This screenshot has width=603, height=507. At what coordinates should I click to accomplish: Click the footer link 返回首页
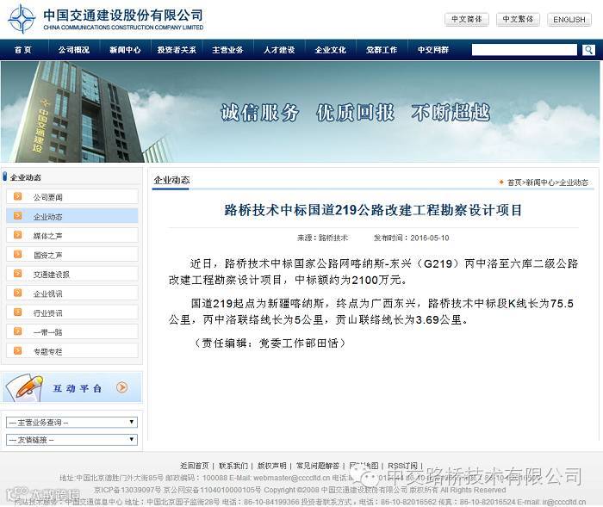[195, 466]
